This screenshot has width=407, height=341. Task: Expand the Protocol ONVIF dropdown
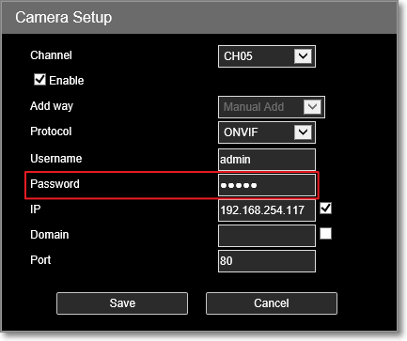click(267, 132)
